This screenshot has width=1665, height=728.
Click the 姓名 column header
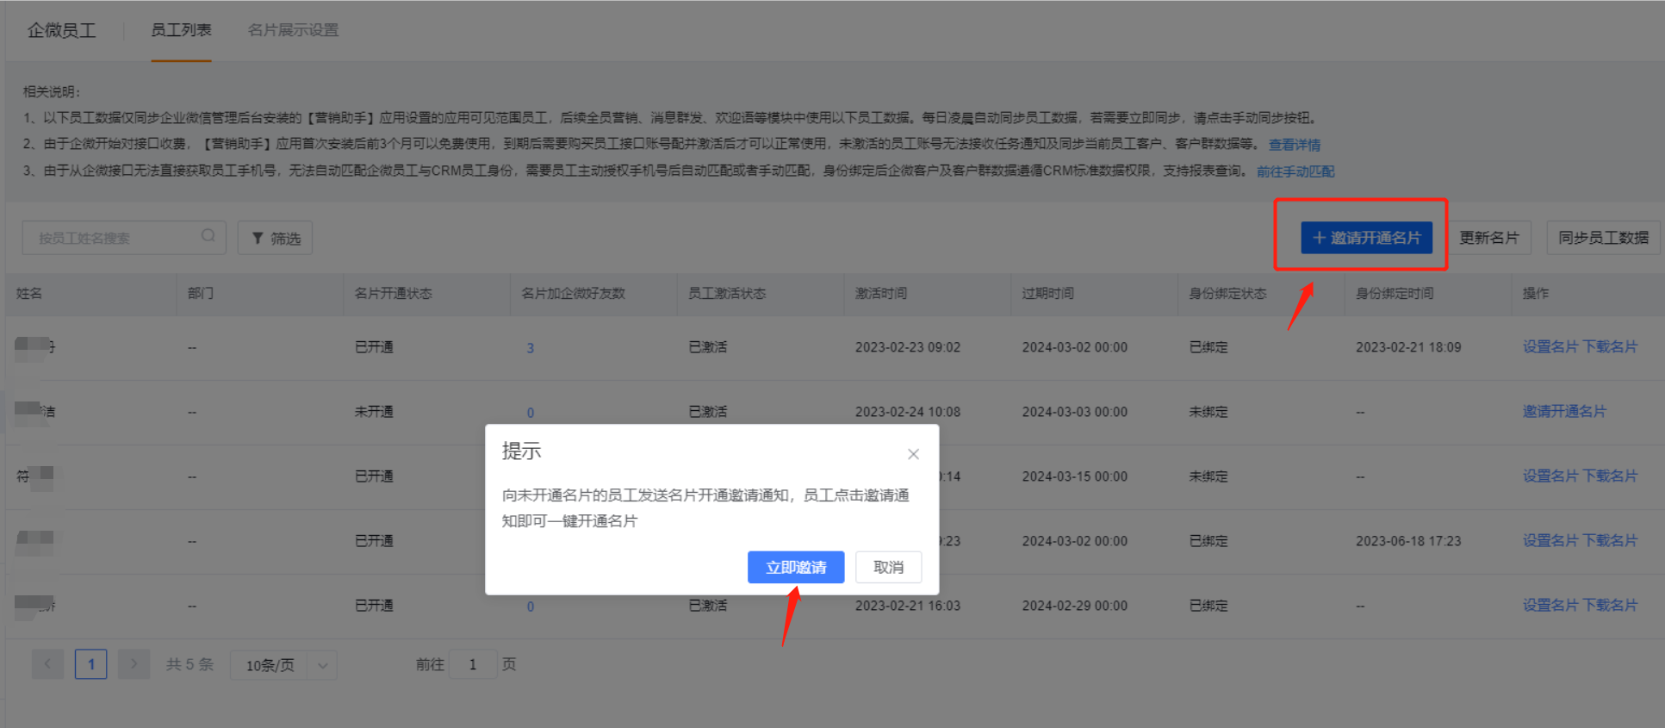click(x=29, y=294)
